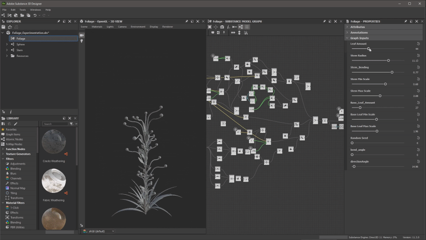Open the Windows menu

coord(35,10)
